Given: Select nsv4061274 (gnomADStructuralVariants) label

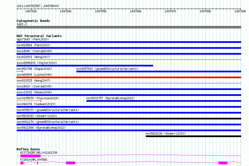Looking at the screenshot, I should (x=48, y=122).
